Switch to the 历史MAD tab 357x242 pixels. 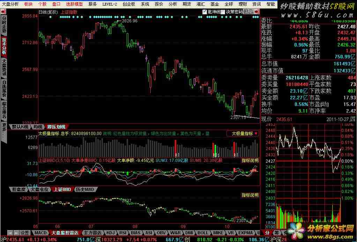pyautogui.click(x=85, y=189)
